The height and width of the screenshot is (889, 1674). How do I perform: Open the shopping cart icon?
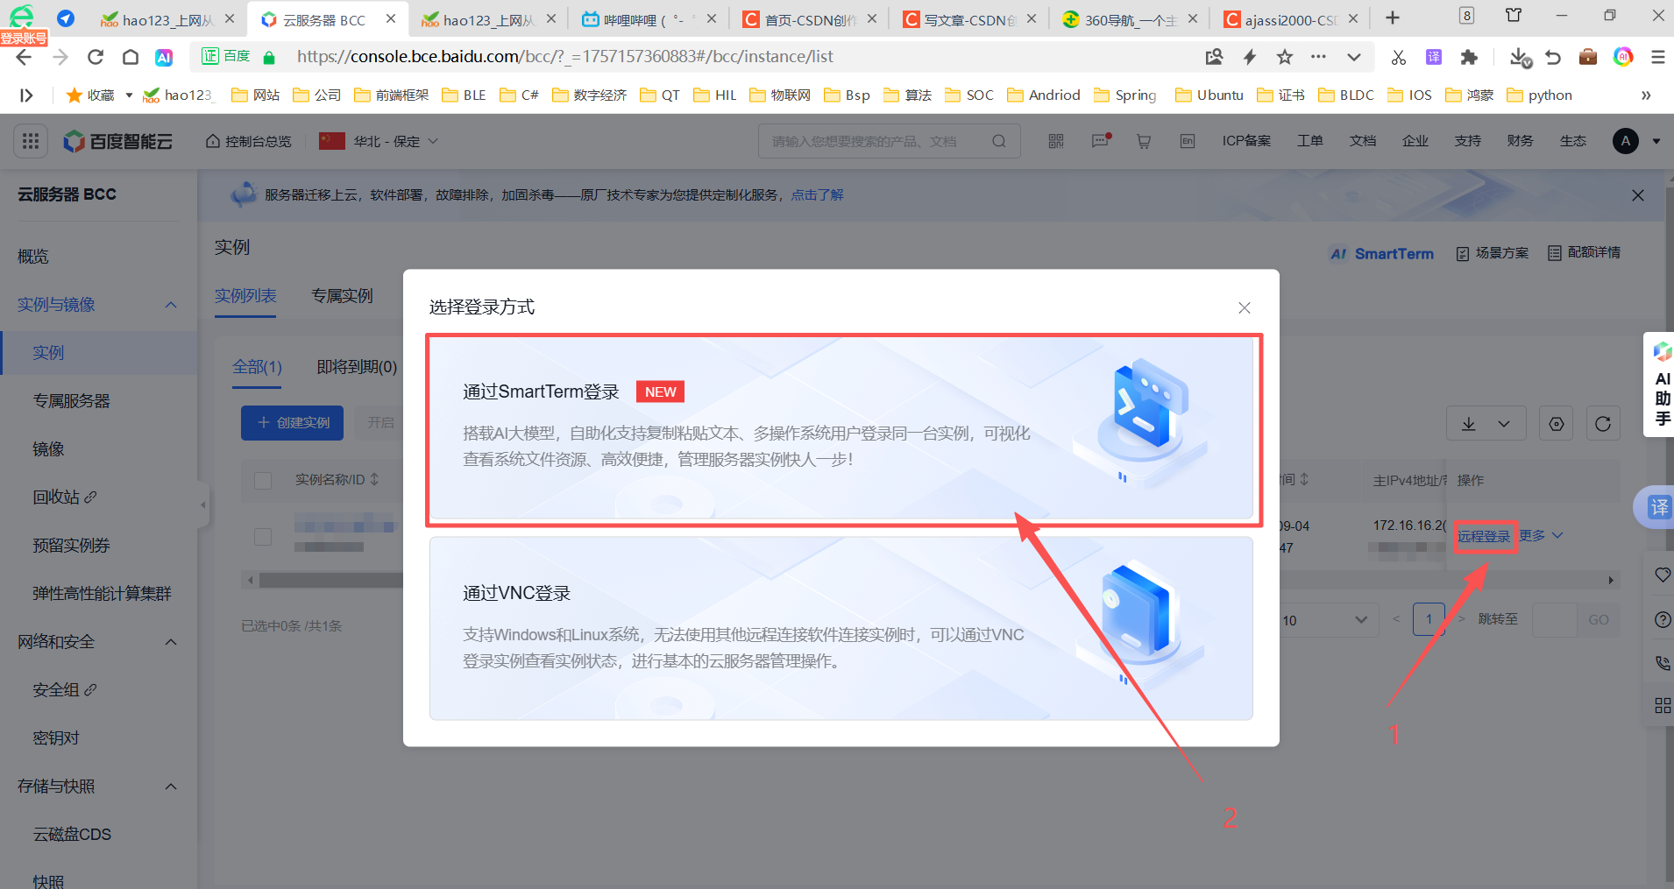coord(1144,141)
